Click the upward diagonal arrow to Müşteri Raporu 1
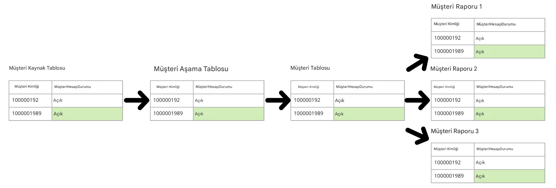Screen dimensions: 556x188 pos(417,62)
